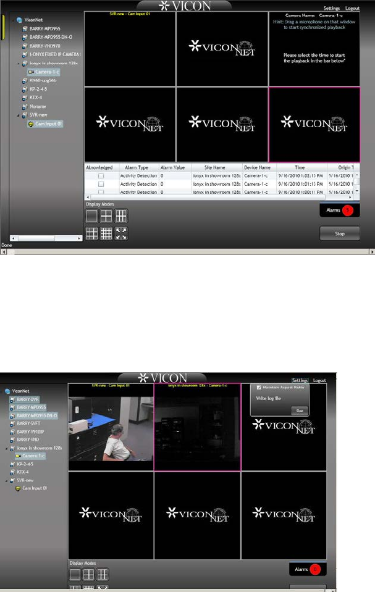
Task: Select dark ionyx showroom Camera-1-c video tile
Action: click(x=197, y=427)
